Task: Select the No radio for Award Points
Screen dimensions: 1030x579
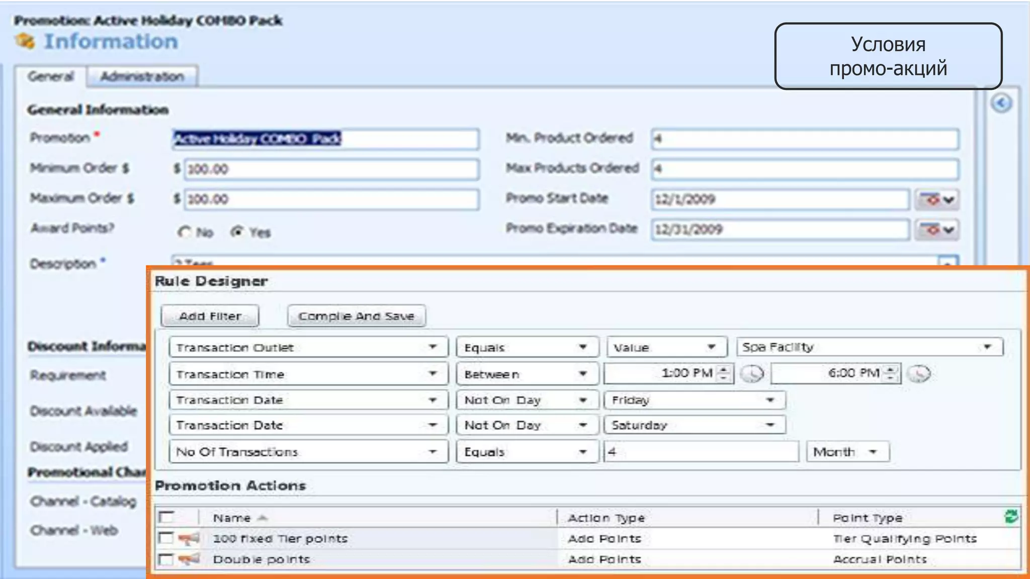Action: pyautogui.click(x=185, y=232)
